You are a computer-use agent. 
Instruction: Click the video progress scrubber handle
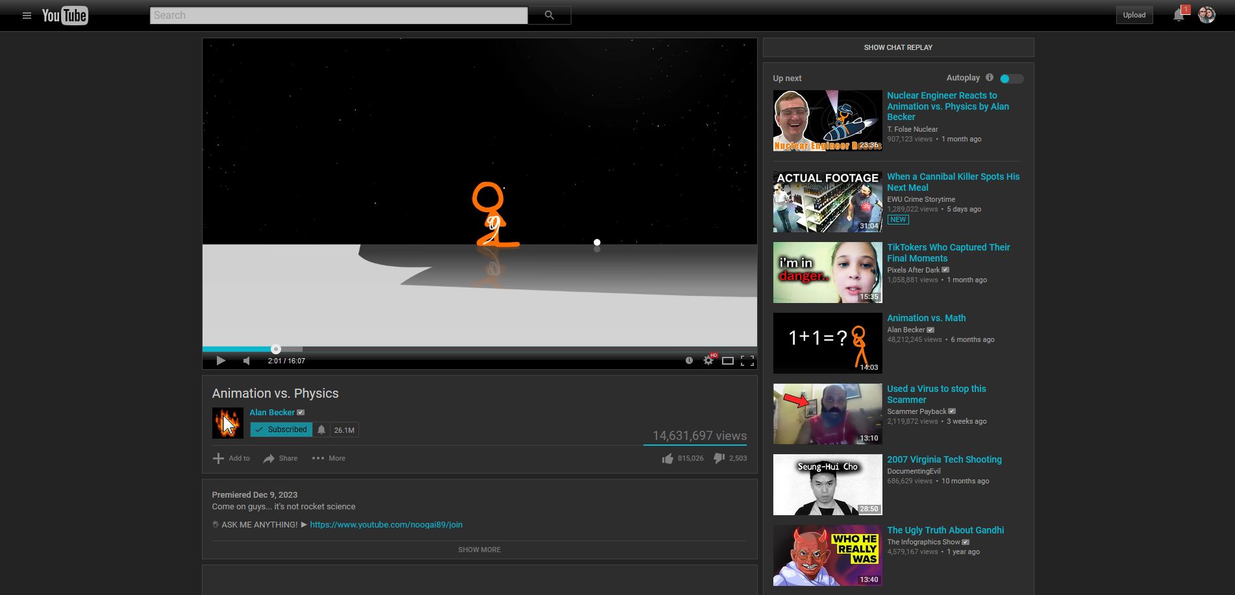(x=276, y=349)
